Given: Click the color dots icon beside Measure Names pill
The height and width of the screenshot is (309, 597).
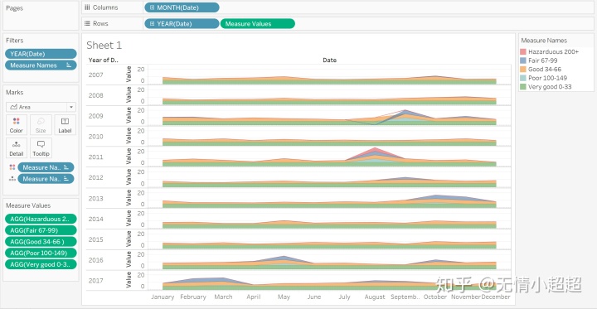Looking at the screenshot, I should pos(12,167).
